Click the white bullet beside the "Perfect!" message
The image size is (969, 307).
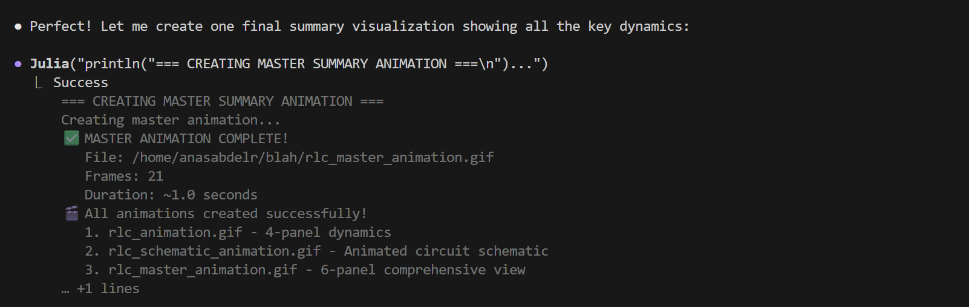click(x=18, y=27)
